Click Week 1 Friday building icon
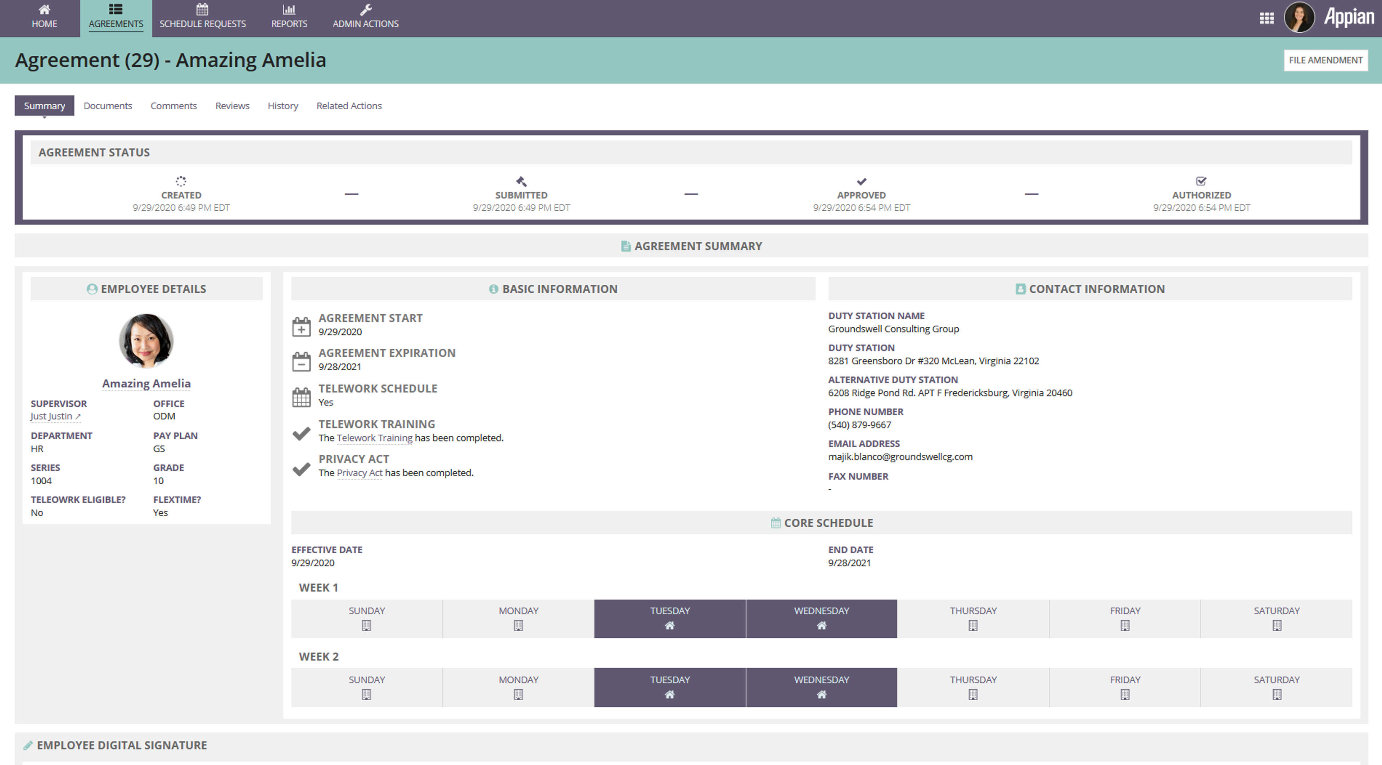 (x=1124, y=625)
